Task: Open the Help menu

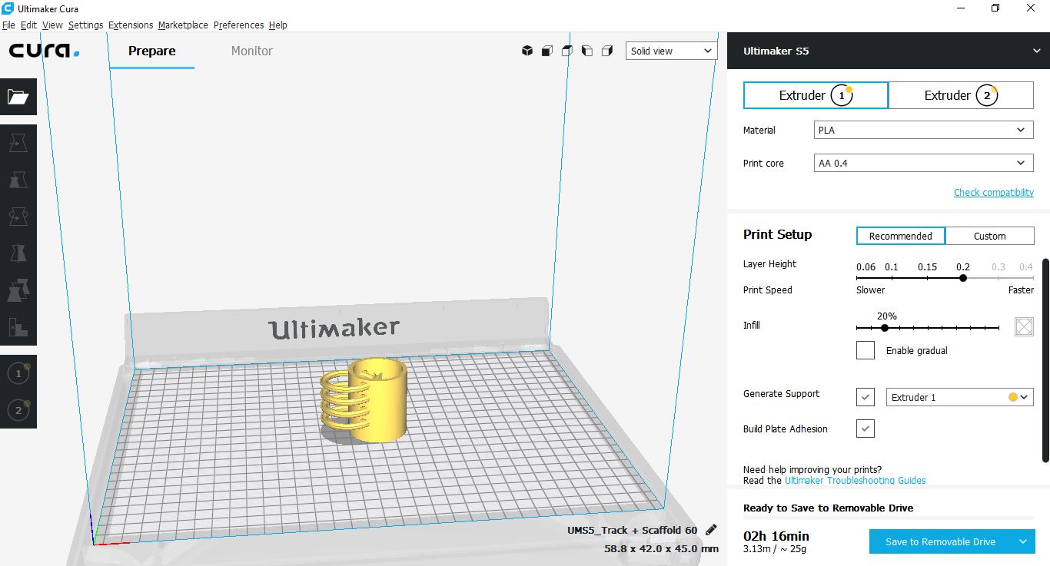Action: click(x=278, y=25)
